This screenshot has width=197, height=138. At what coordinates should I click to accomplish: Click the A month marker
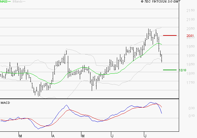point(53,136)
